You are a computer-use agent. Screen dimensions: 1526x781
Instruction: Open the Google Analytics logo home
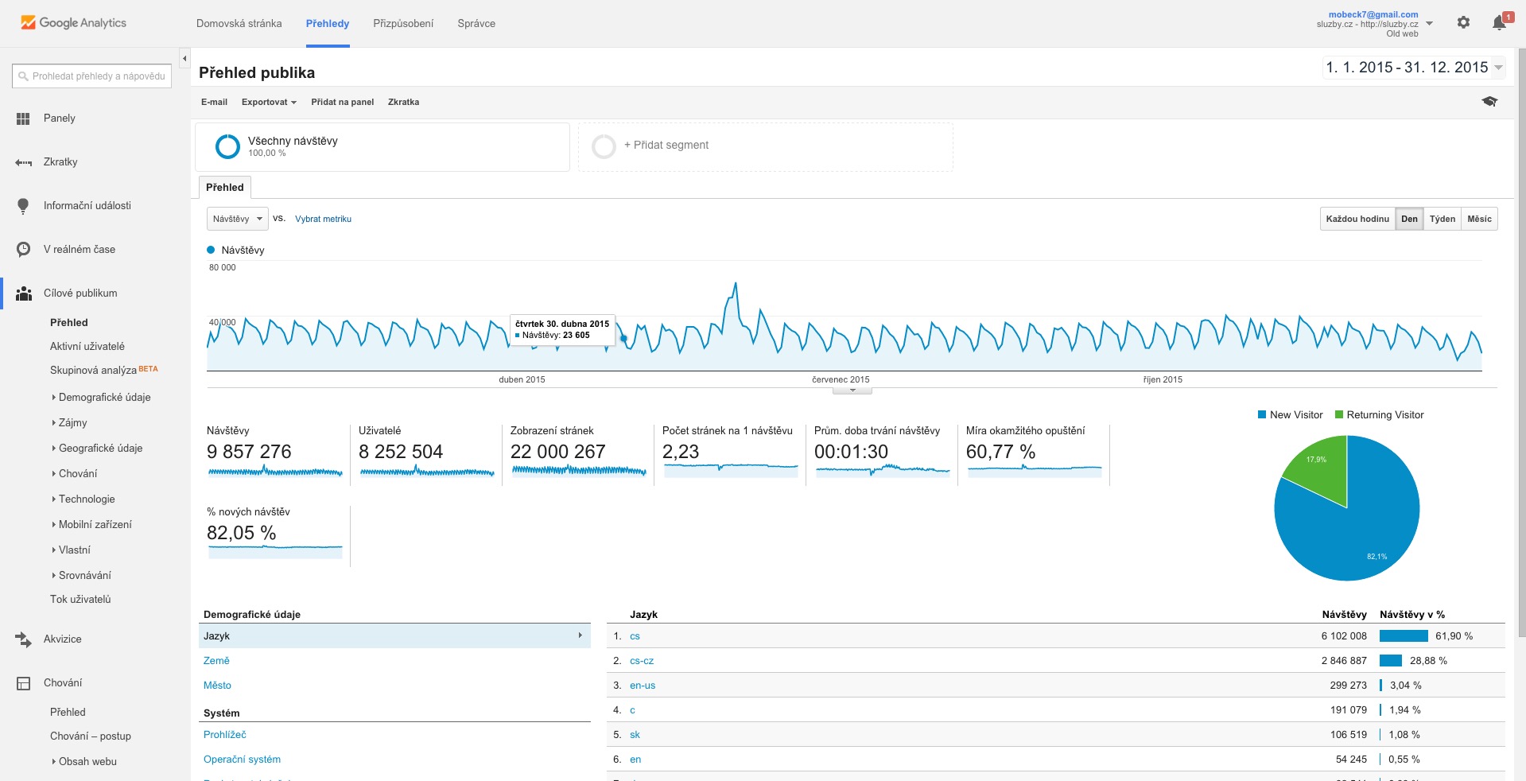(73, 23)
